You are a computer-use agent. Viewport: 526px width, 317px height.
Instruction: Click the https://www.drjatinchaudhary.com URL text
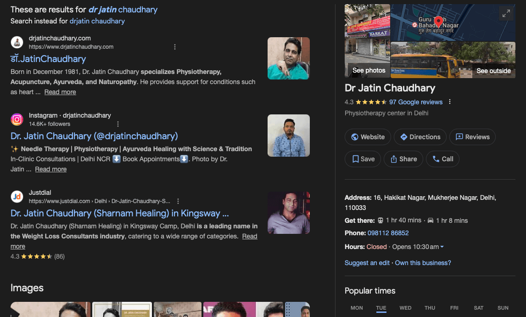point(71,47)
